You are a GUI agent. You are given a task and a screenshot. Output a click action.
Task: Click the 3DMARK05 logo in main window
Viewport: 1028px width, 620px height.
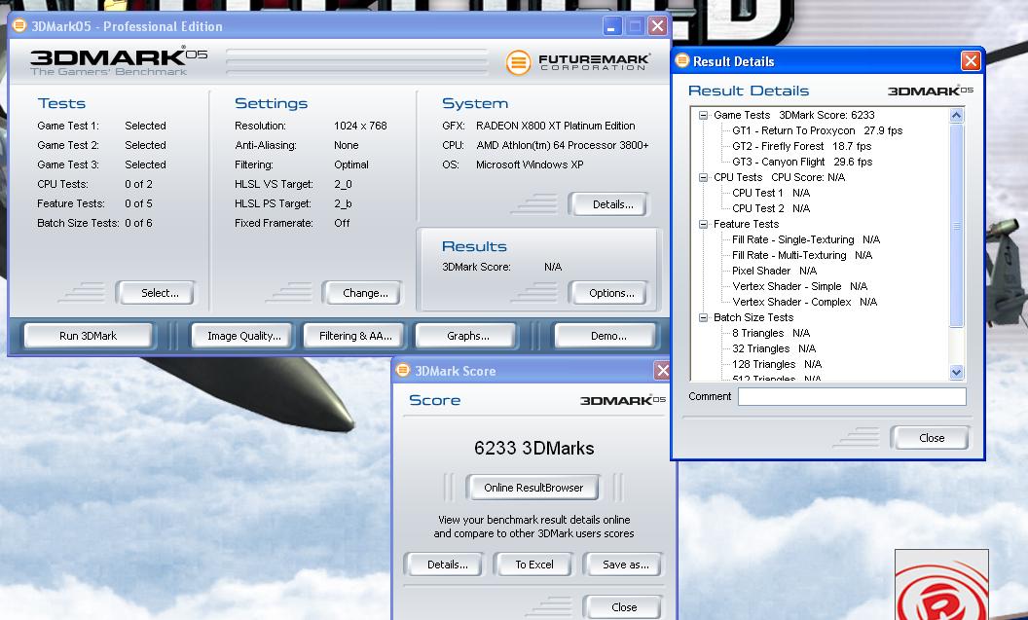click(x=119, y=62)
